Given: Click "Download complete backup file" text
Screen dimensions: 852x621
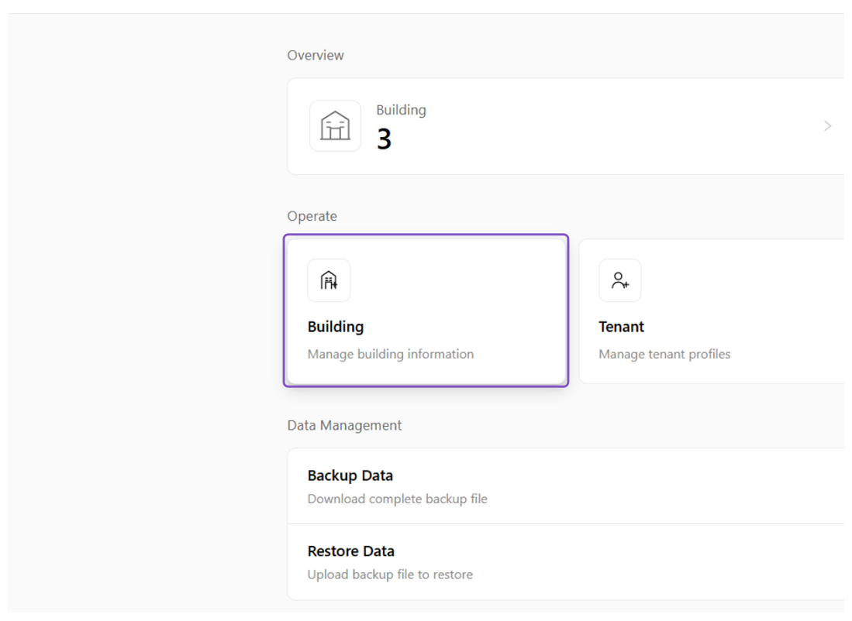Looking at the screenshot, I should coord(397,499).
